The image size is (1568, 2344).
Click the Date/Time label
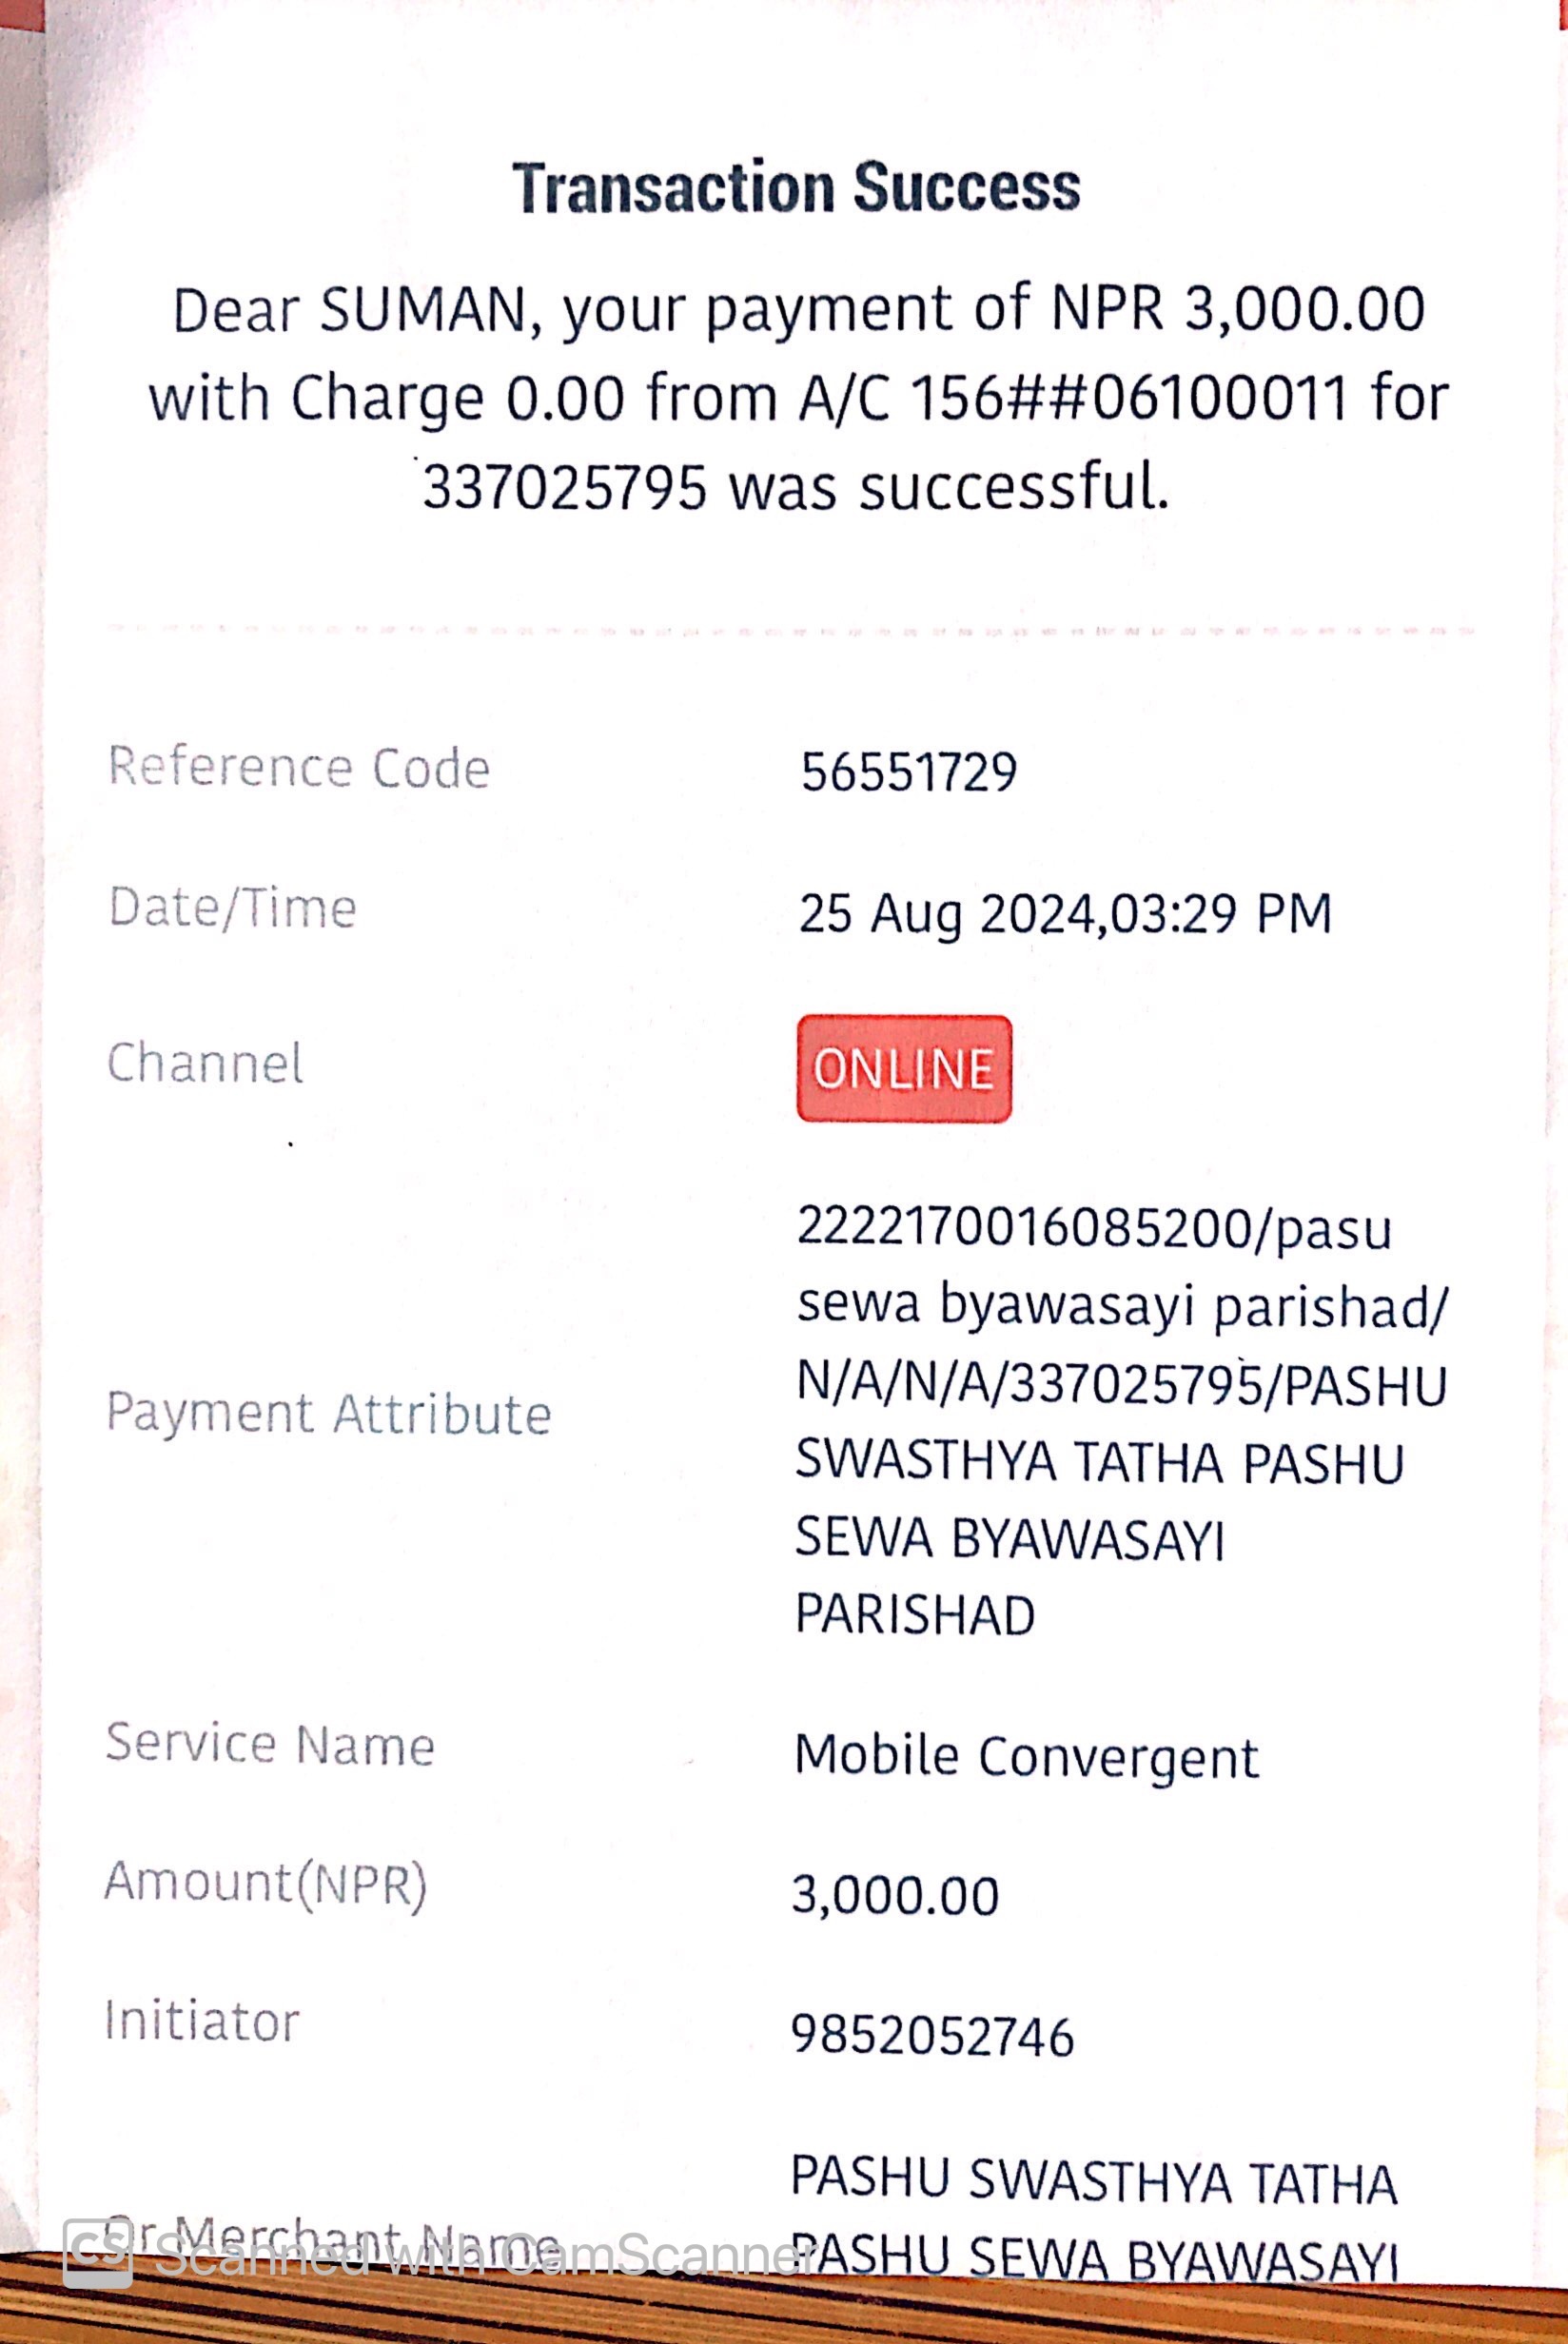(x=232, y=908)
